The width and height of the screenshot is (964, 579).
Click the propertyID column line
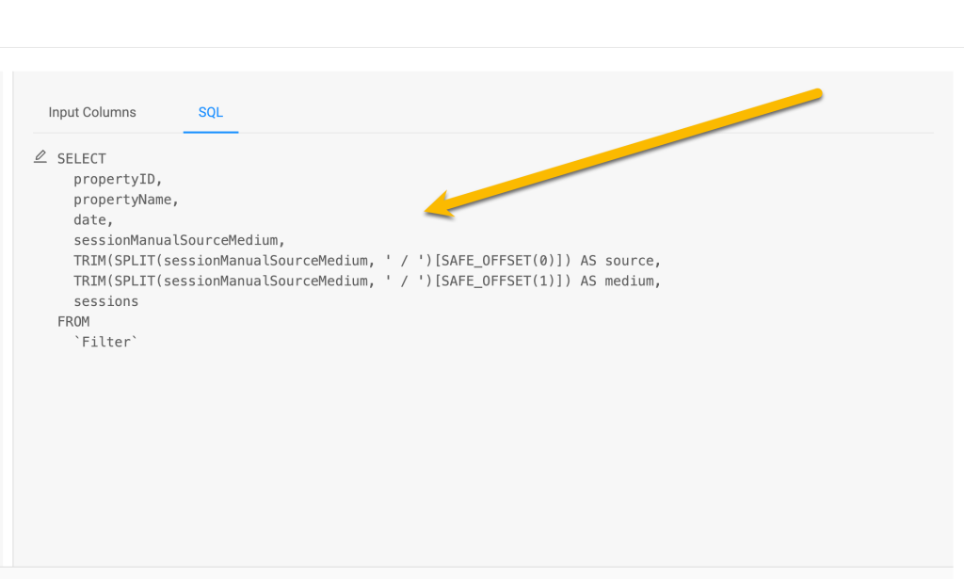pyautogui.click(x=118, y=179)
